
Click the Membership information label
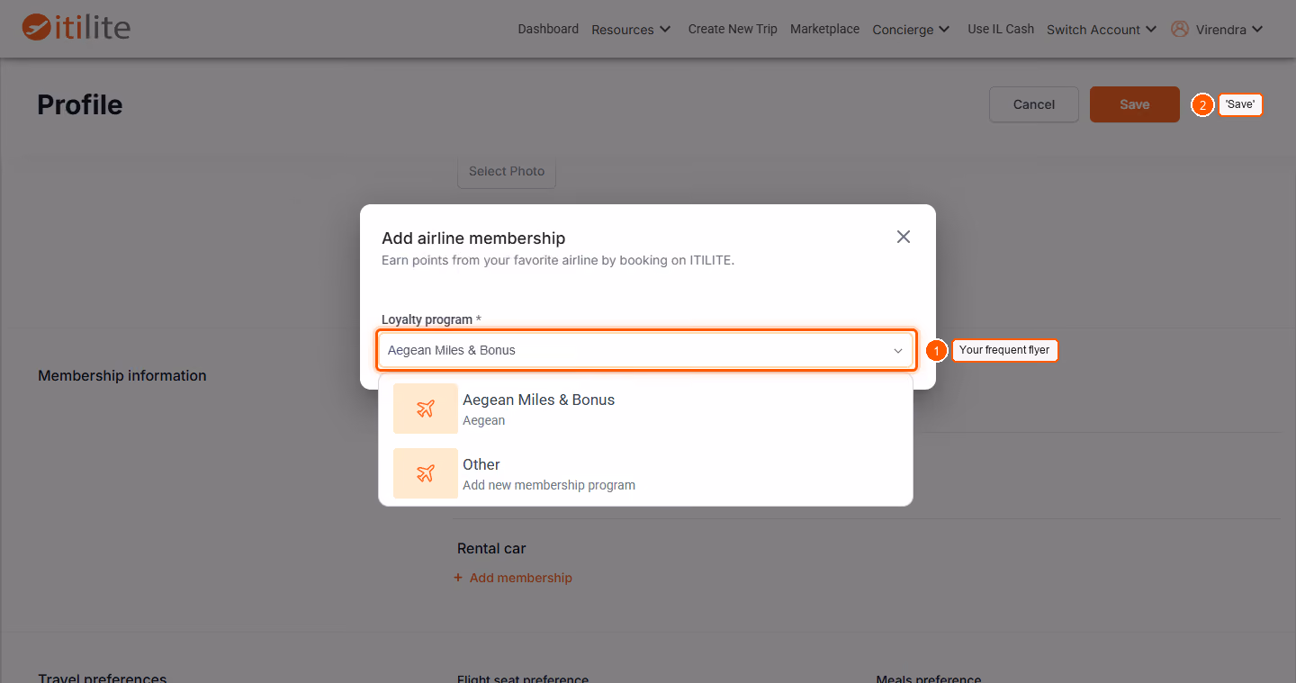click(122, 375)
